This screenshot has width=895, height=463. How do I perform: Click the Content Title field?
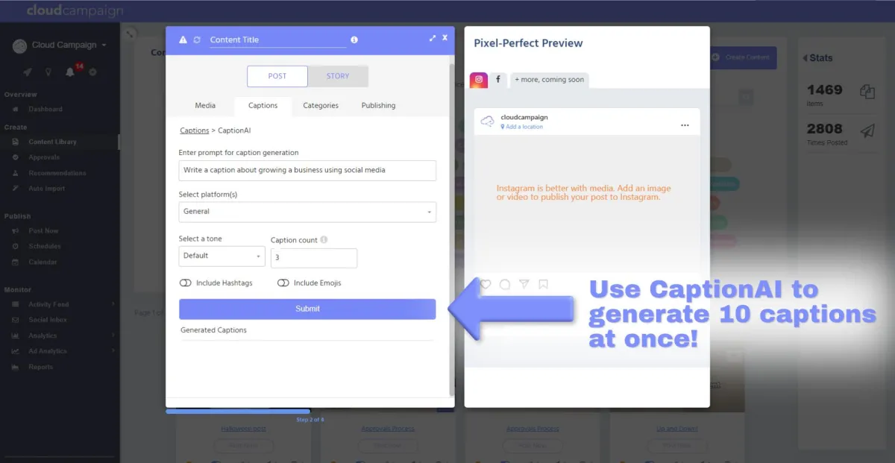pos(278,40)
